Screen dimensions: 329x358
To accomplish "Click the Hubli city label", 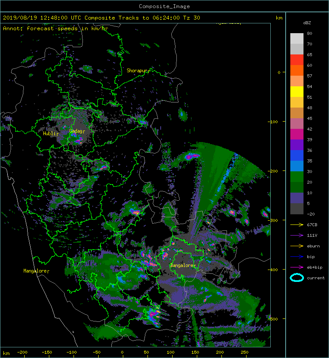I will coord(51,134).
